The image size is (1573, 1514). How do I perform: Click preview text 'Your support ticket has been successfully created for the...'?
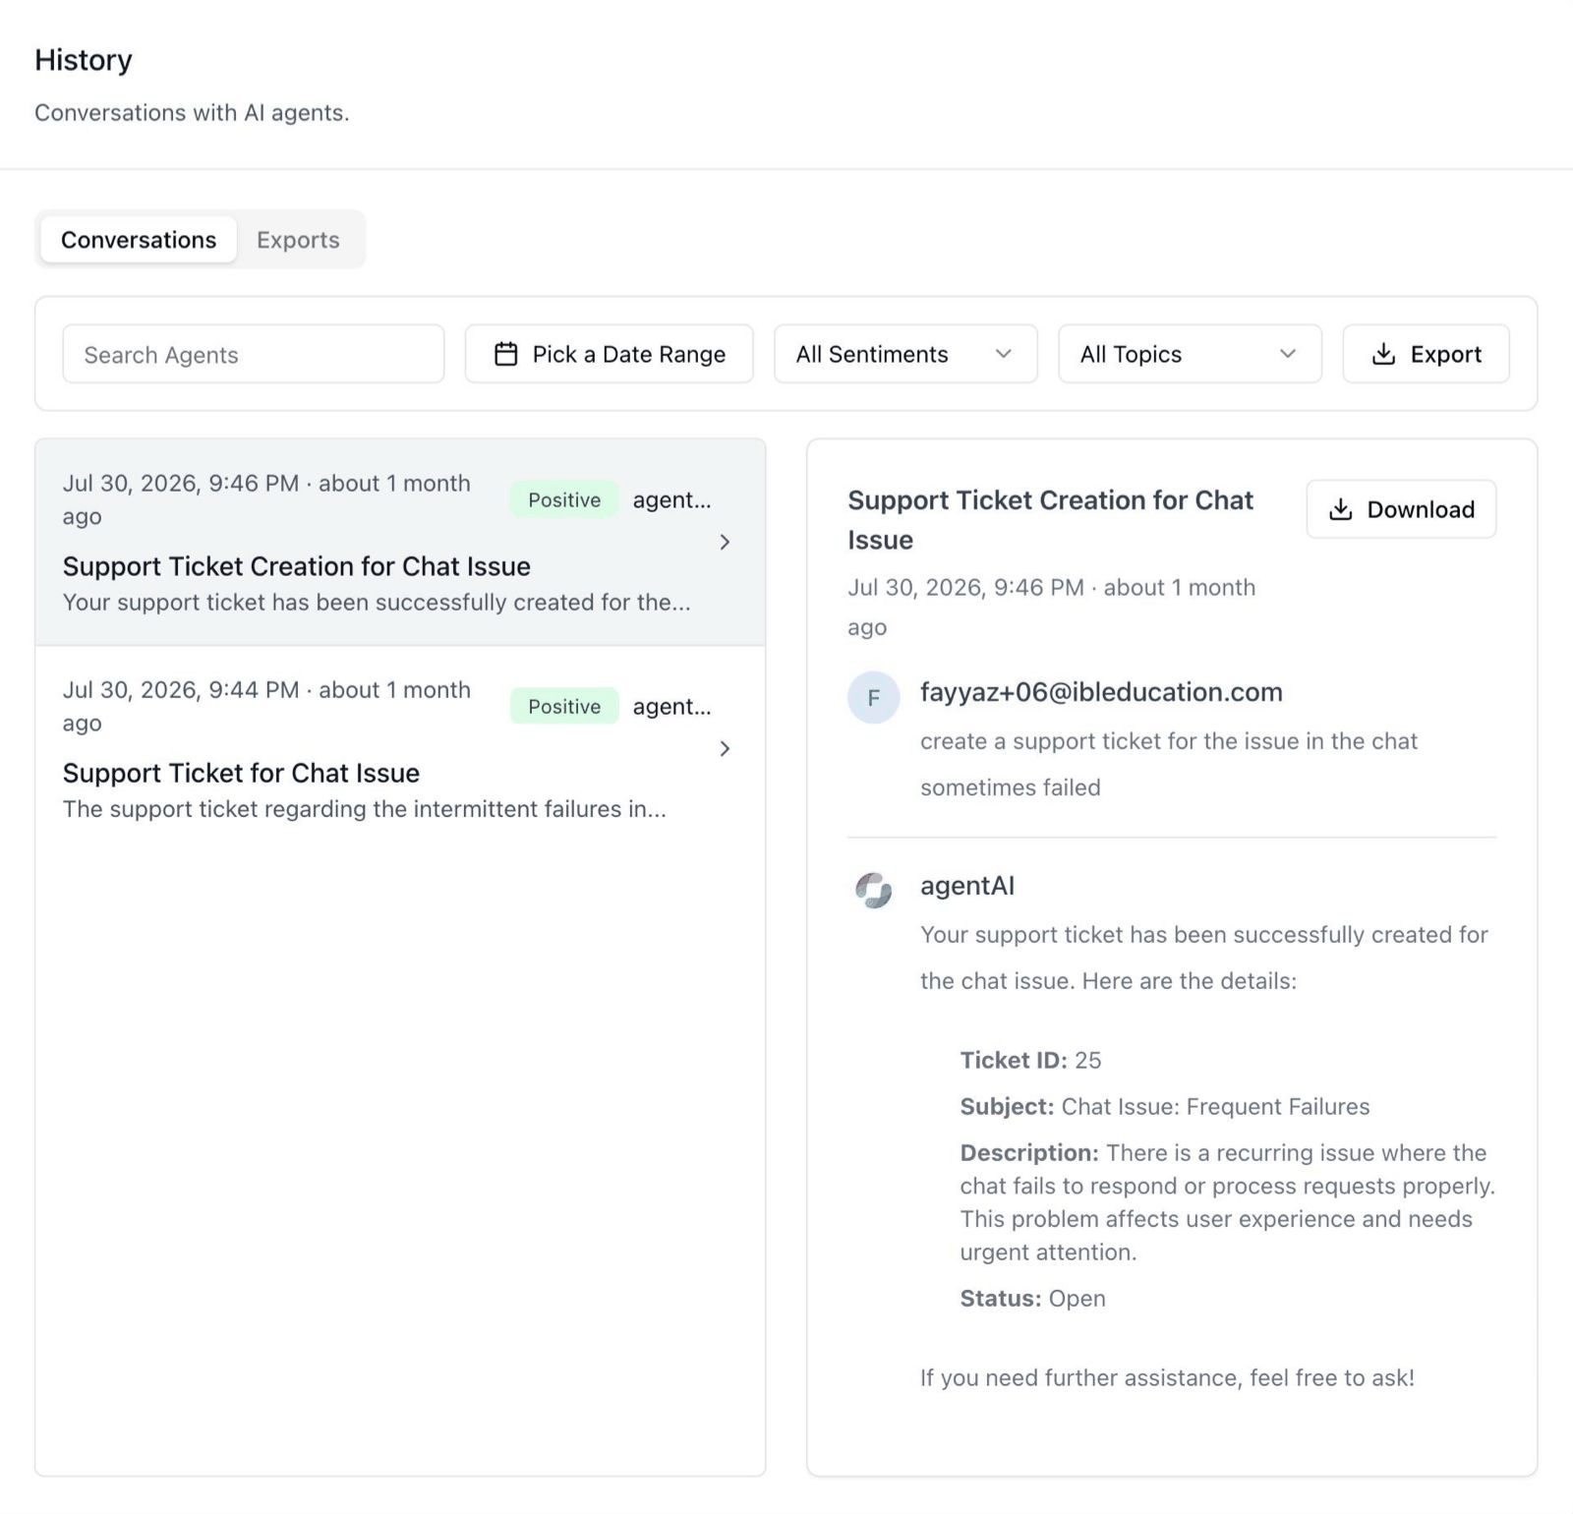pos(377,602)
